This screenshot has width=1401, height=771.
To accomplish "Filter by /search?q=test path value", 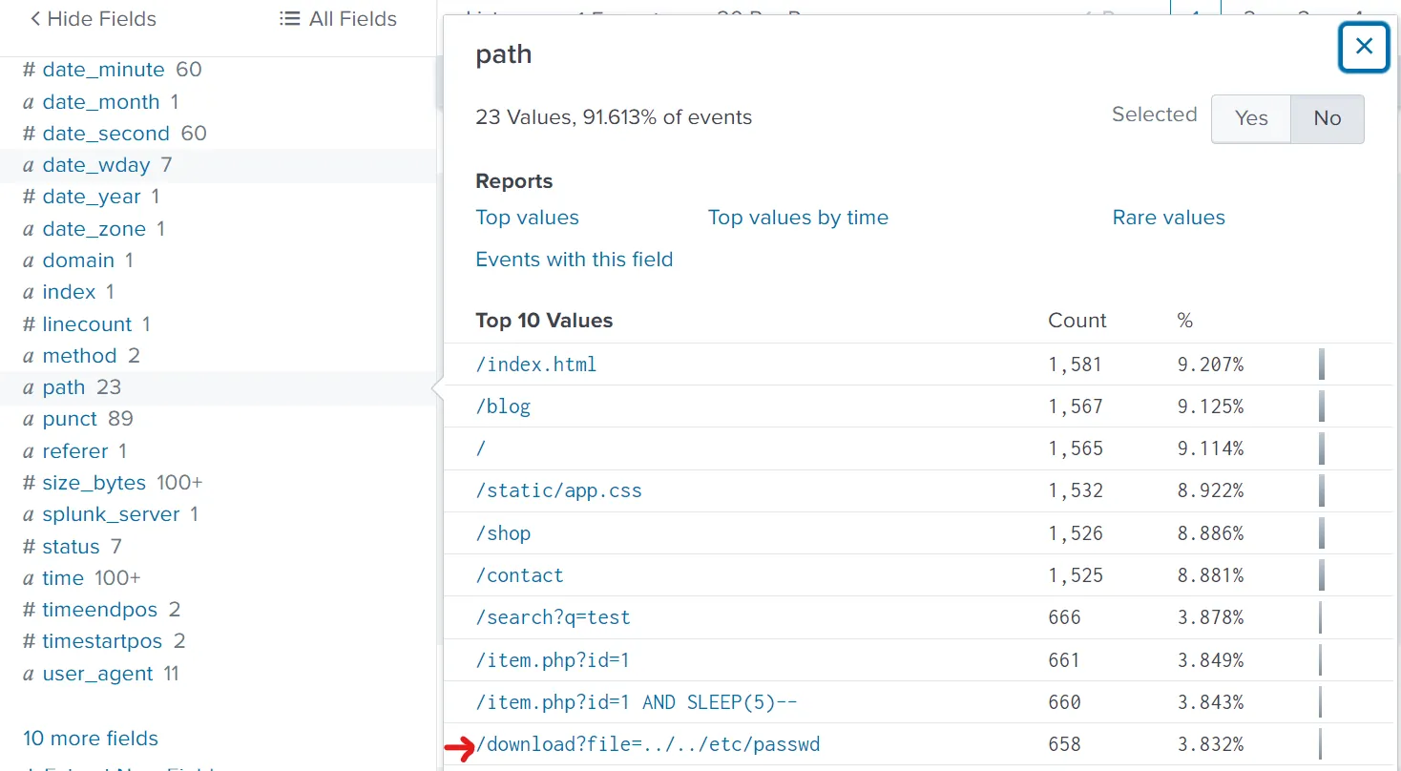I will 553,616.
